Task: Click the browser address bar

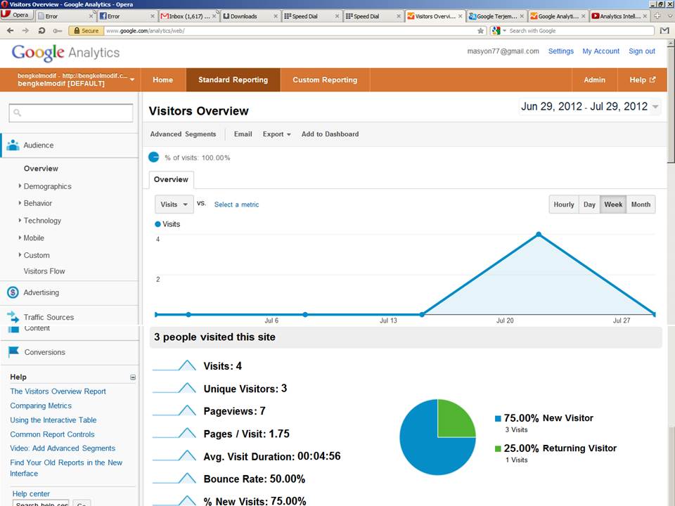Action: point(290,30)
